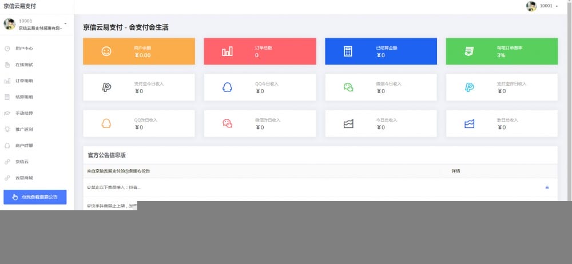
Task: Click the orange QQ penguin icon for QQ昨日收入
Action: tap(106, 123)
